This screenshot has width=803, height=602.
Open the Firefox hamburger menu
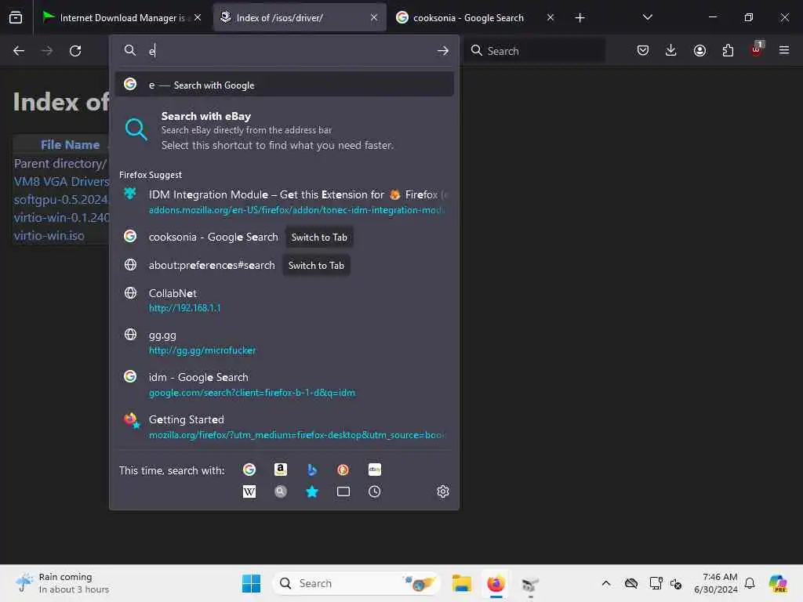[x=783, y=50]
